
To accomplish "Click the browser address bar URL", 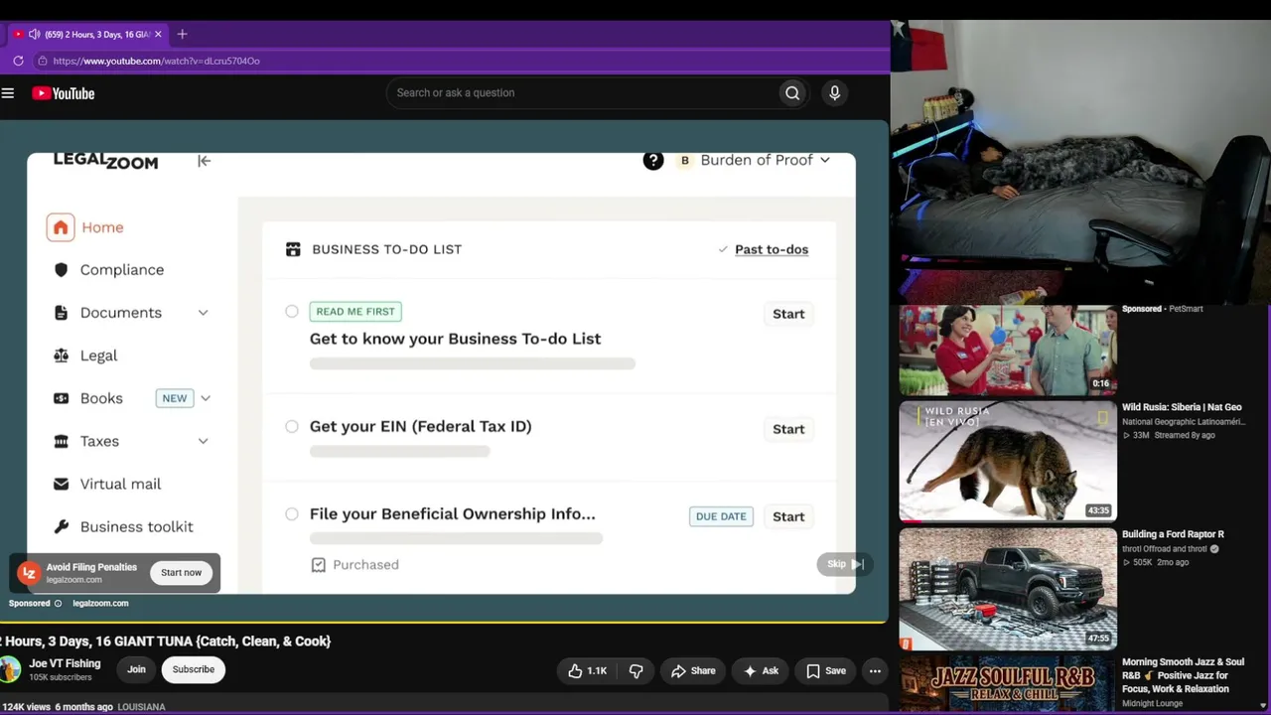I will point(157,61).
